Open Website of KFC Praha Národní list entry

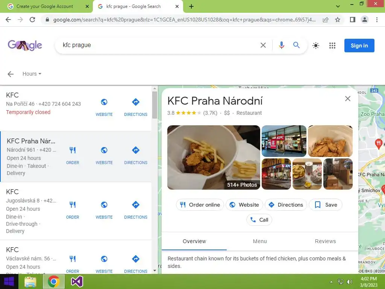tap(104, 155)
